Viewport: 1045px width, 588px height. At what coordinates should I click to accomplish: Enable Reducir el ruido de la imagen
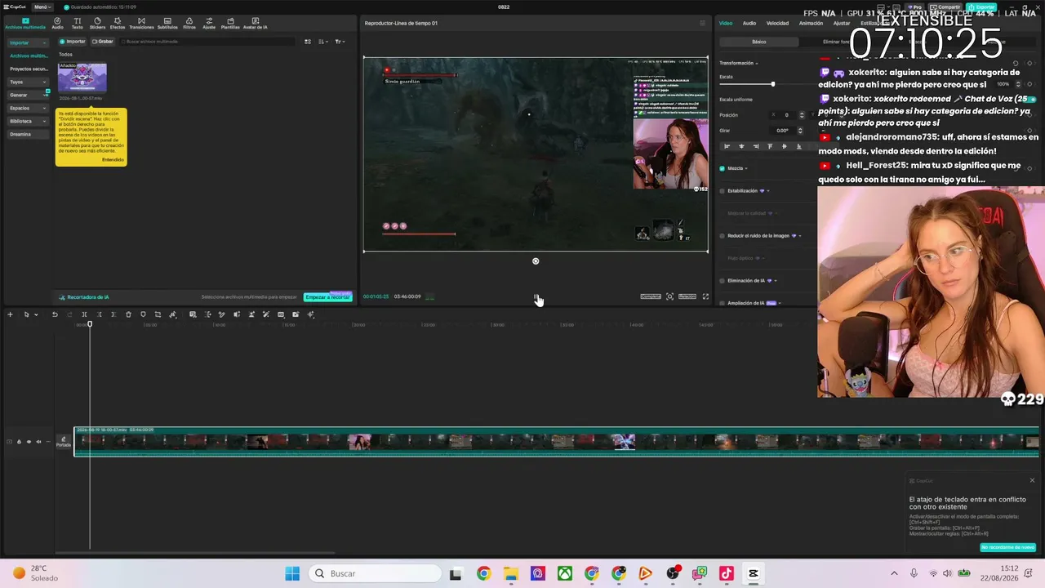point(722,236)
